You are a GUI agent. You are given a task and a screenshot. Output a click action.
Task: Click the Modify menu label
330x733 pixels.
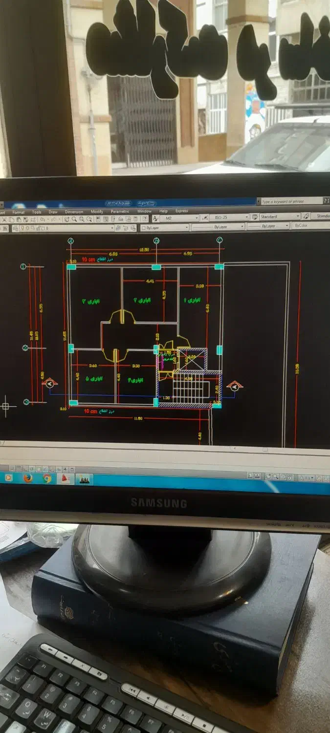click(97, 212)
